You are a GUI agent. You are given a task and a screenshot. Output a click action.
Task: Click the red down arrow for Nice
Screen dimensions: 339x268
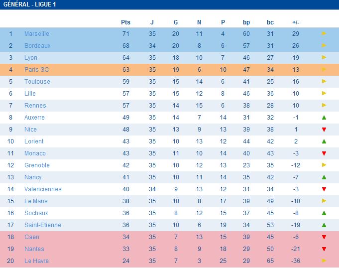click(324, 130)
